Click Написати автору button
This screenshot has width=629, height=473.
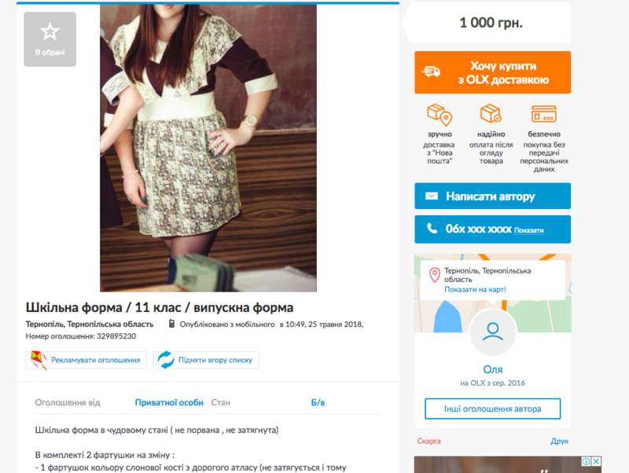click(x=493, y=196)
